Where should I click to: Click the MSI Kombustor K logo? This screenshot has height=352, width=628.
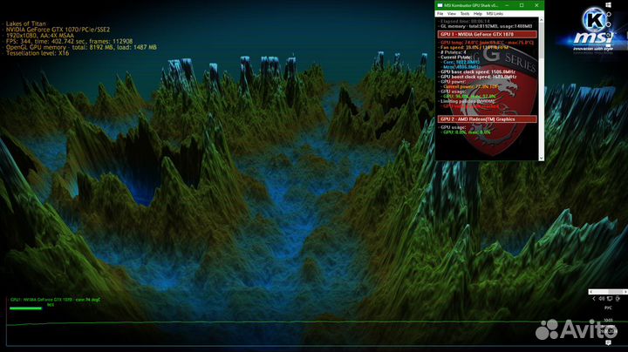[592, 20]
